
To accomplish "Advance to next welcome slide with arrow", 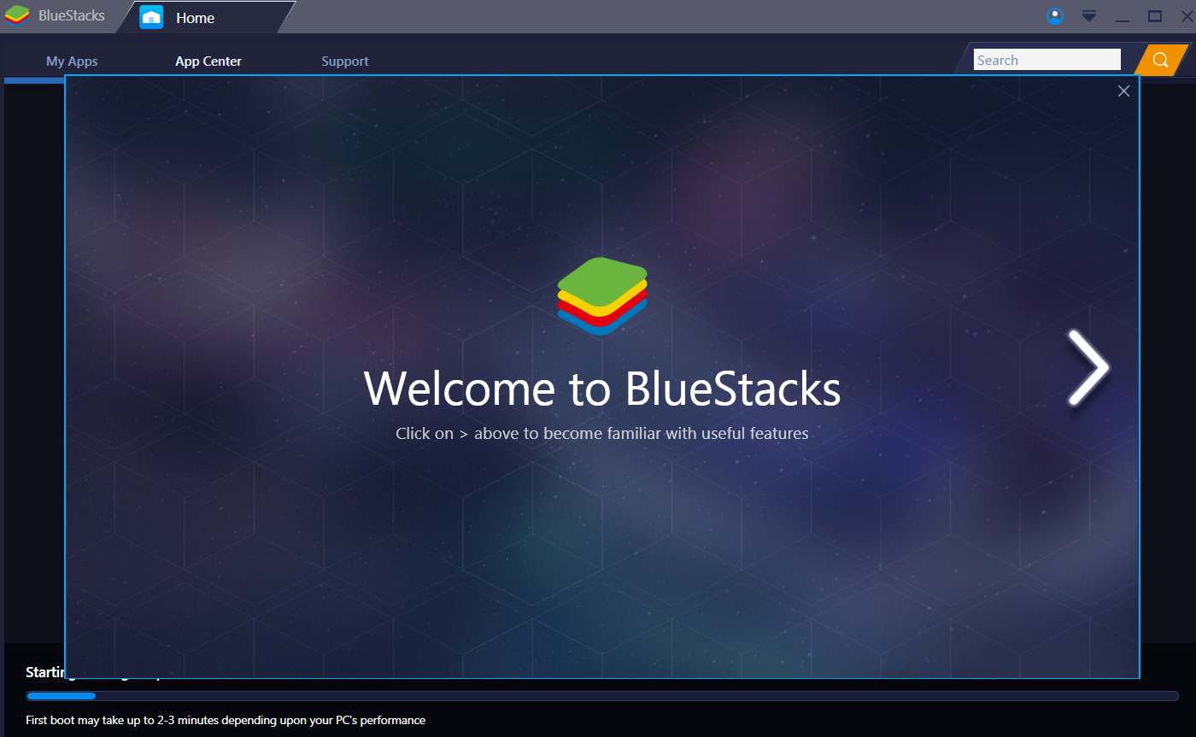I will pyautogui.click(x=1088, y=367).
